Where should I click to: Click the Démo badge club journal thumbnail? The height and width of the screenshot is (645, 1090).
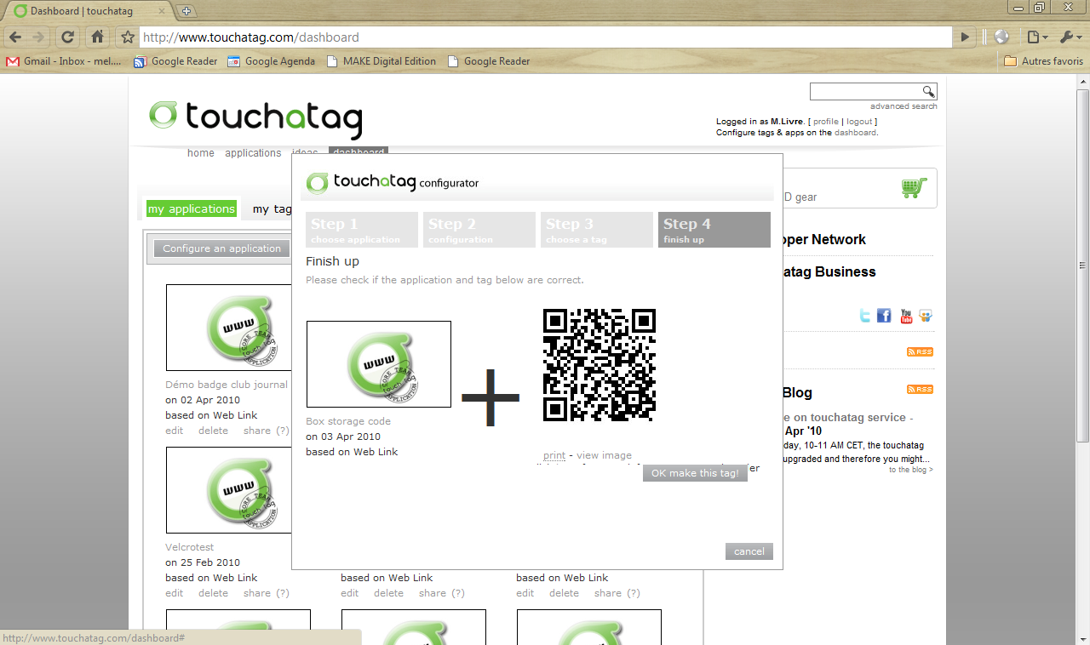click(x=228, y=328)
